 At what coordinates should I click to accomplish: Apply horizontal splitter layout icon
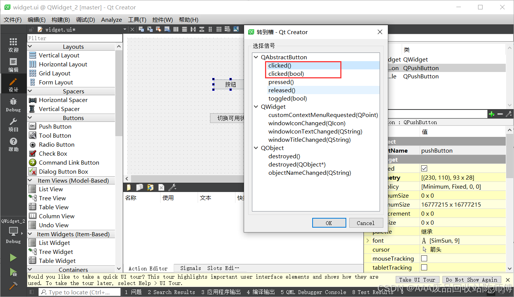193,29
